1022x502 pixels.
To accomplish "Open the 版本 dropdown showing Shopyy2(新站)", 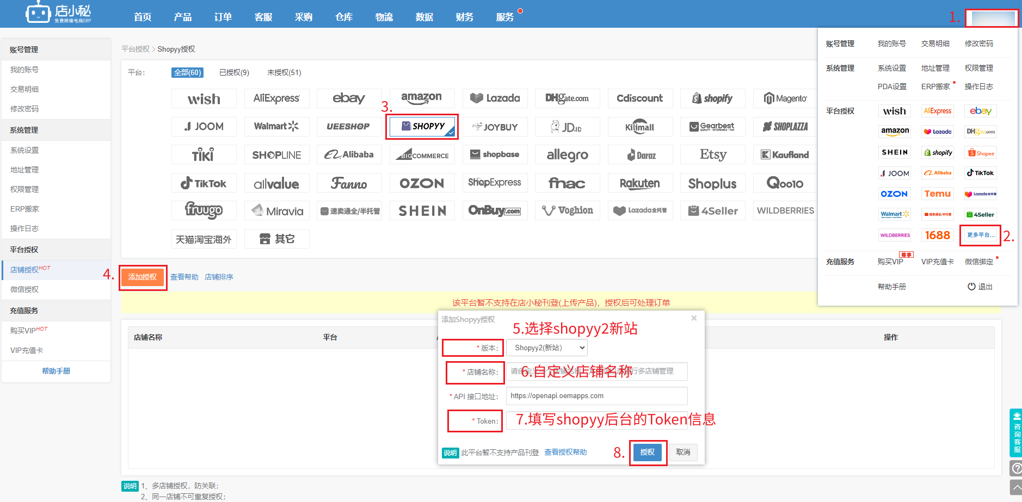I will click(547, 348).
